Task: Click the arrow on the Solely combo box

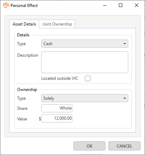Action: pyautogui.click(x=125, y=98)
